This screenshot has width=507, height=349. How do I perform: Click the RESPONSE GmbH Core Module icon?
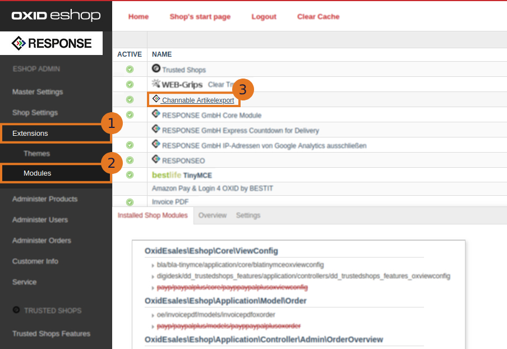pos(156,114)
